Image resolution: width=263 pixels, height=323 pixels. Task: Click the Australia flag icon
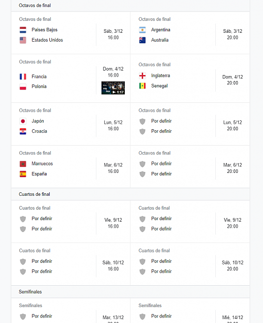(x=142, y=40)
